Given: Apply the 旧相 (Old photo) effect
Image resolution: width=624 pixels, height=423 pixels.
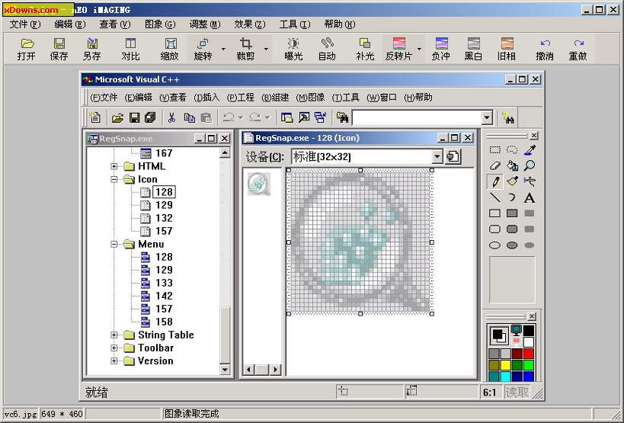Looking at the screenshot, I should point(507,49).
